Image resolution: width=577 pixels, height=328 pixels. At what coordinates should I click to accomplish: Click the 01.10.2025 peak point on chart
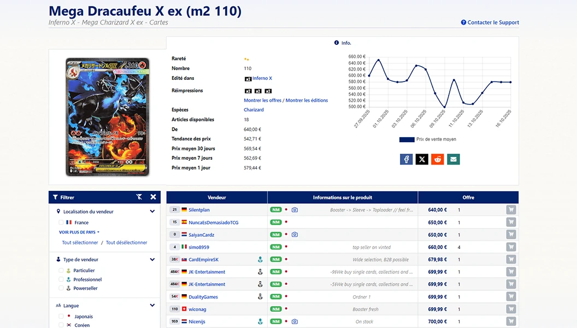pos(378,60)
